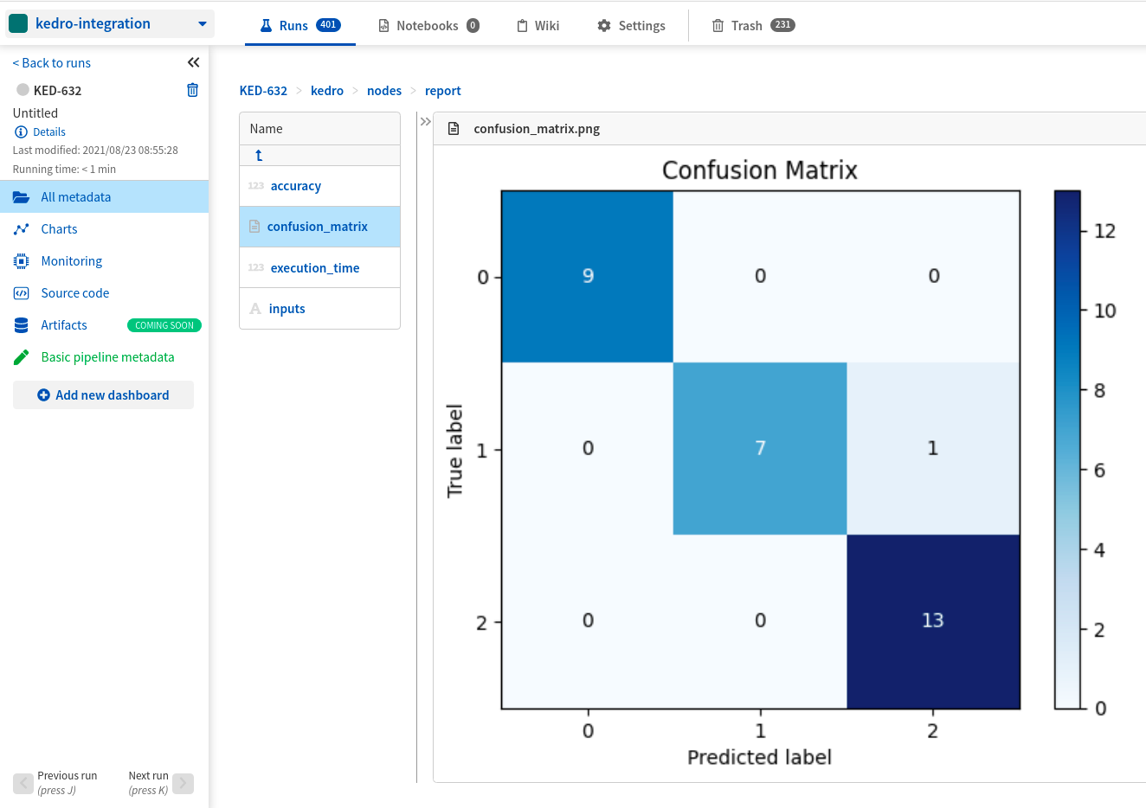This screenshot has width=1146, height=808.
Task: Open the Monitoring section
Action: [22, 260]
